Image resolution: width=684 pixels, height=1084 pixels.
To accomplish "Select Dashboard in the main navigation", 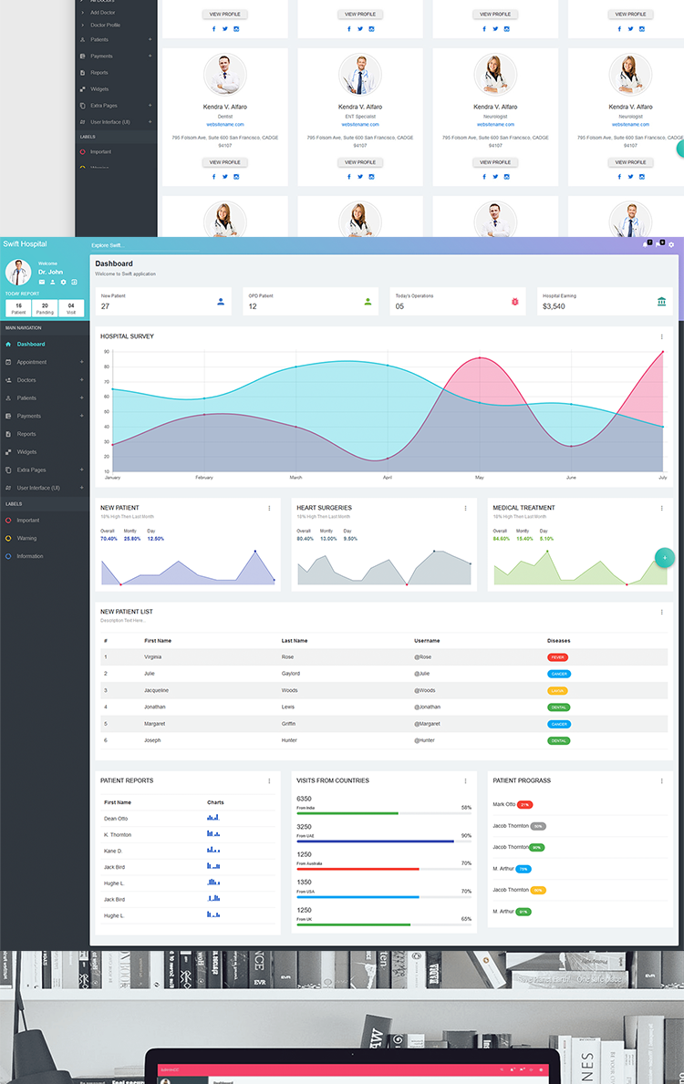I will tap(30, 344).
